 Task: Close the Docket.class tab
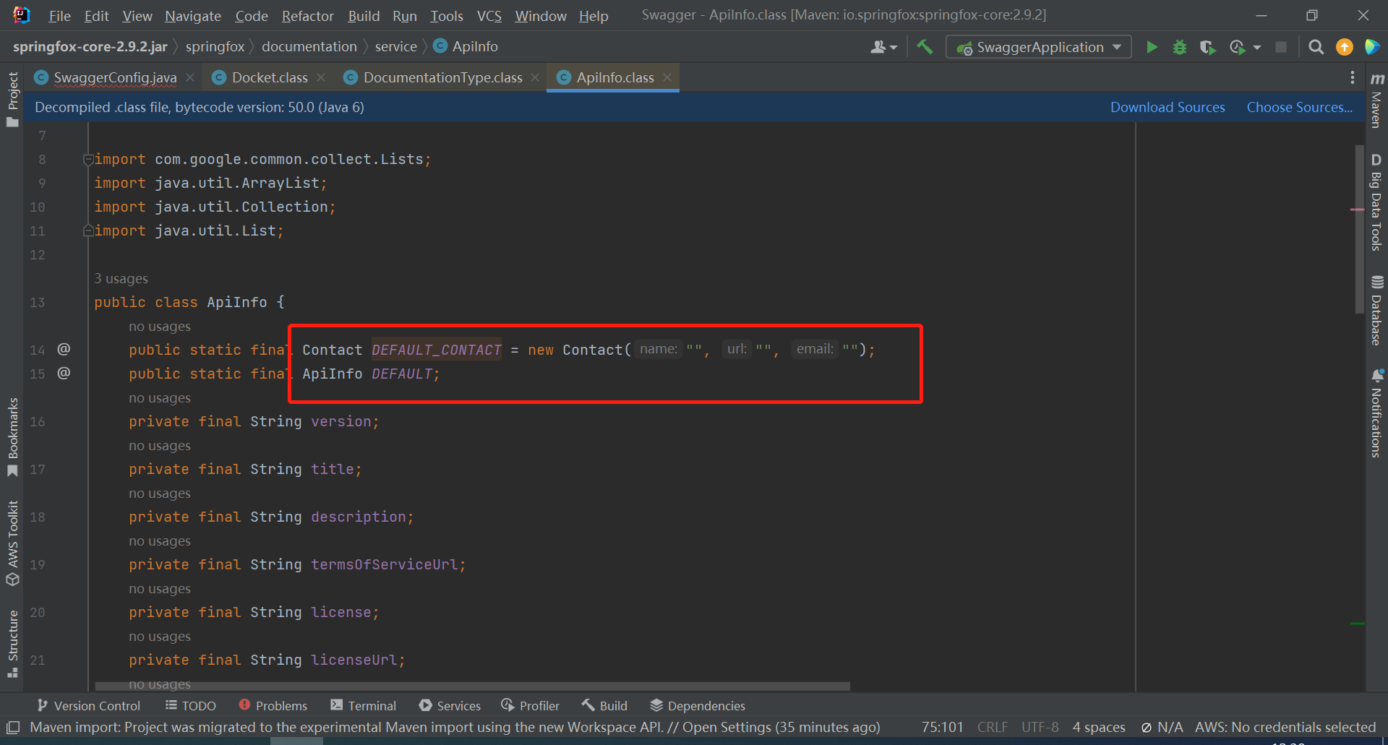tap(321, 77)
